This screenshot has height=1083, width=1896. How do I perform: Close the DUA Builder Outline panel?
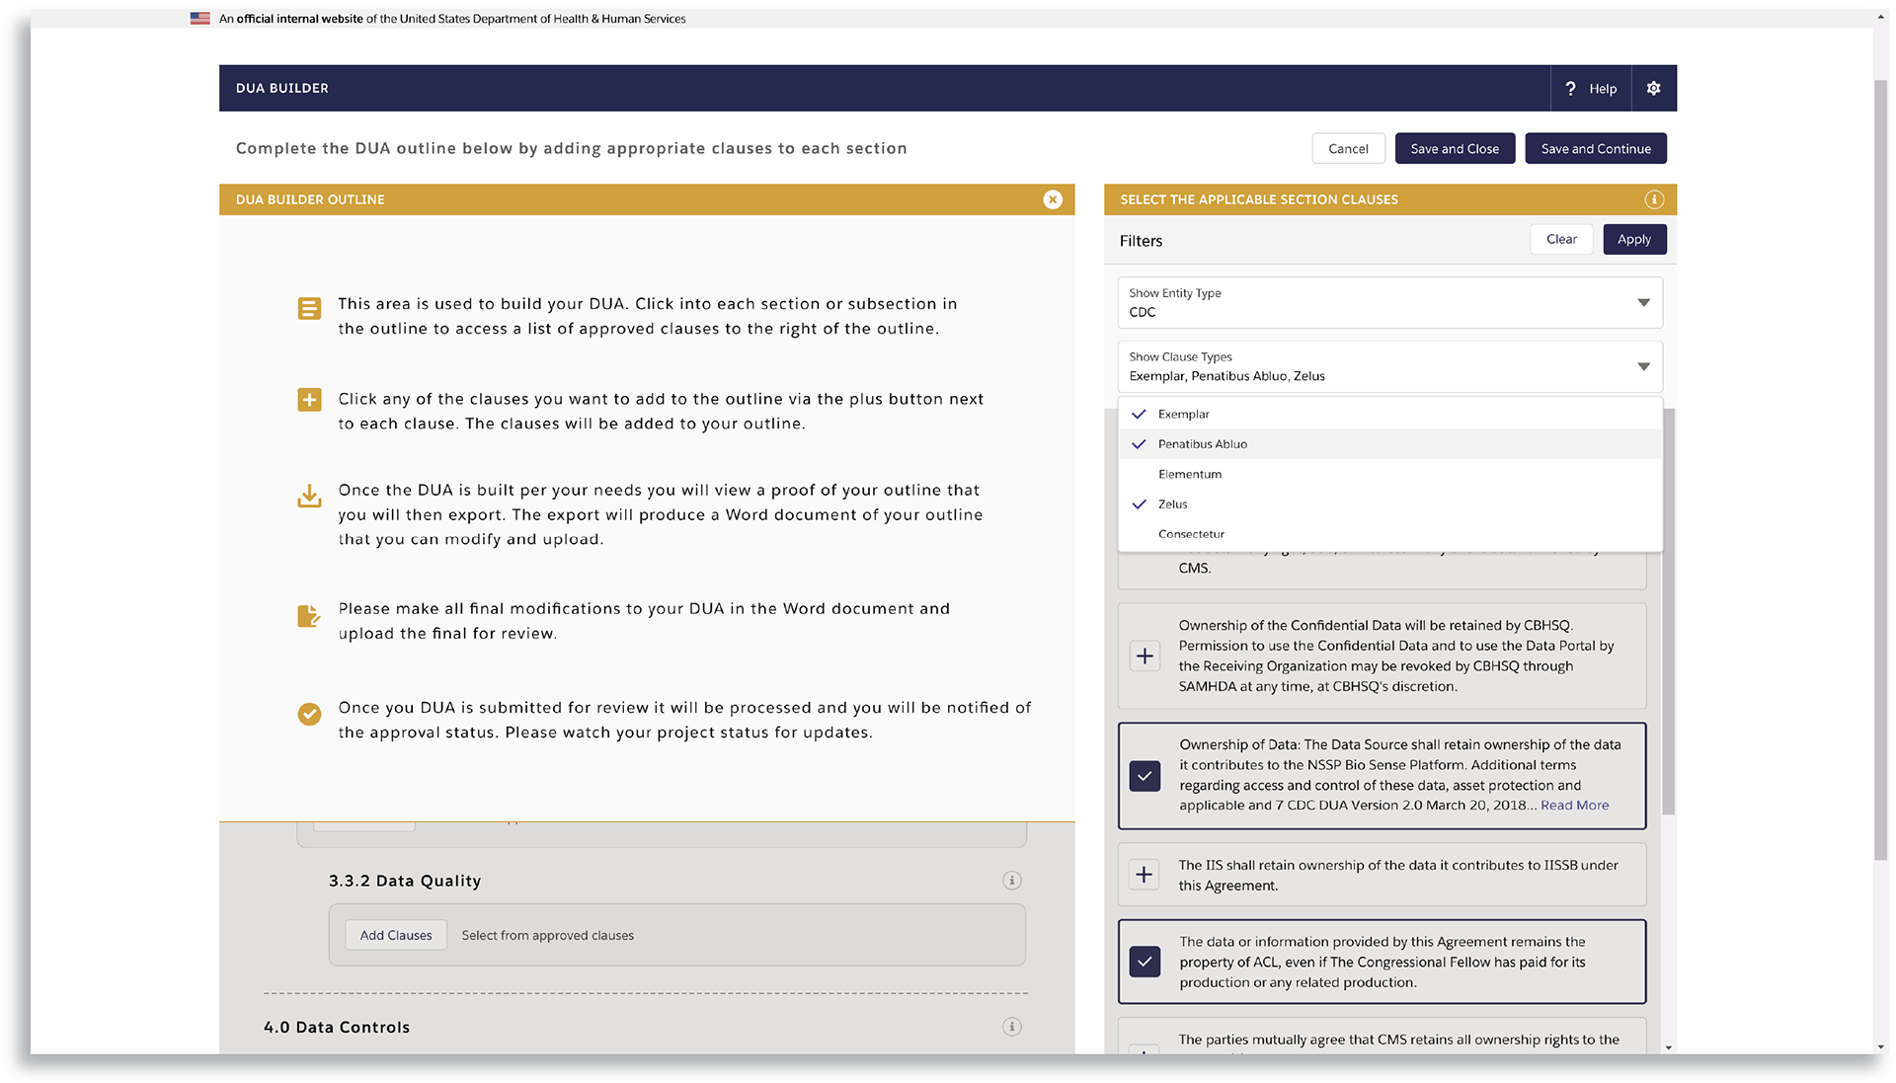1053,199
